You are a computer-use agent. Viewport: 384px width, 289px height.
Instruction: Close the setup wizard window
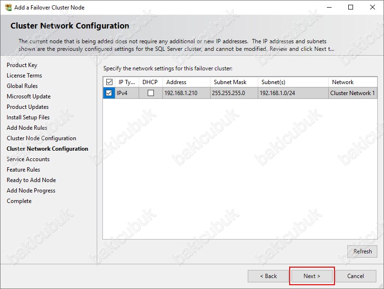(373, 7)
